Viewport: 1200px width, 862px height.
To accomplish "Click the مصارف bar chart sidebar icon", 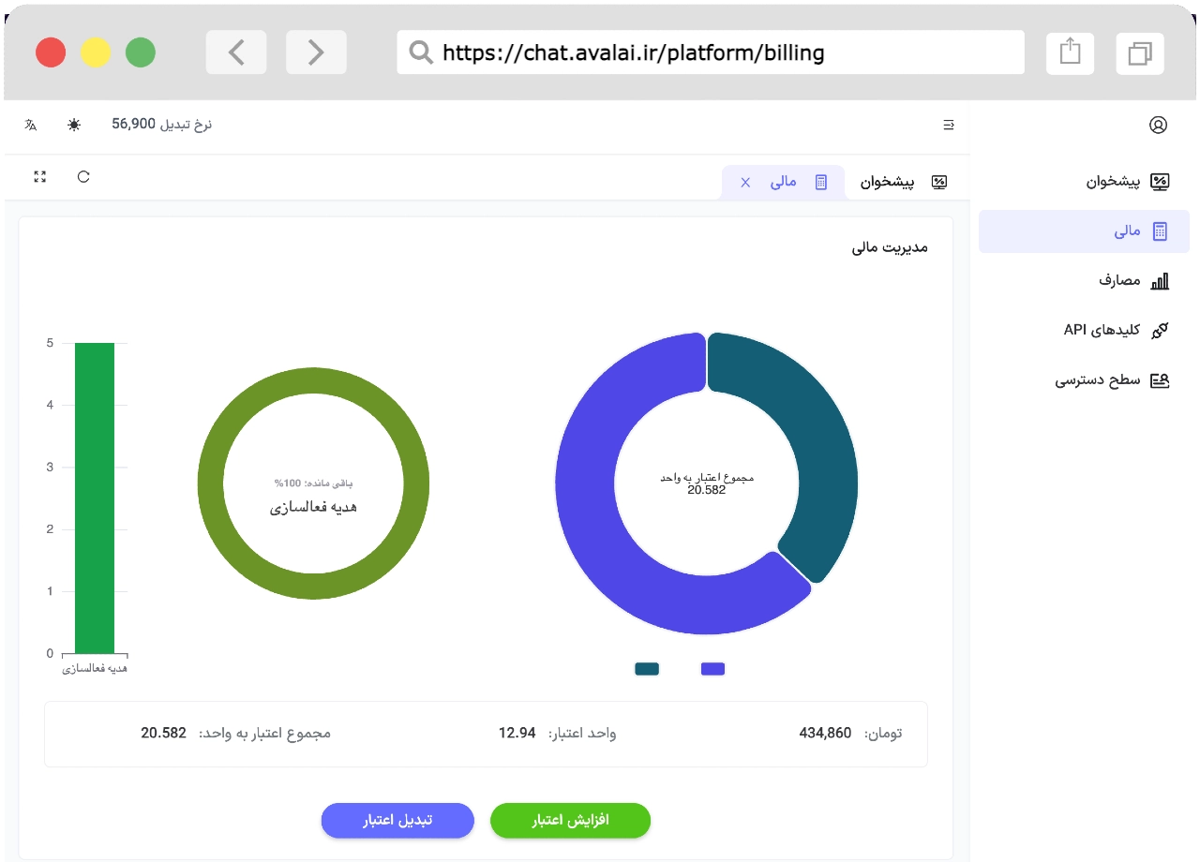I will 1160,281.
